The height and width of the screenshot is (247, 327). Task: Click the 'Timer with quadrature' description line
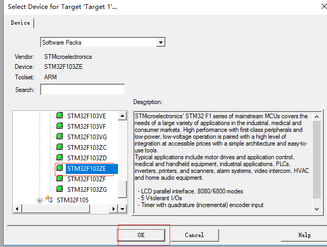point(201,205)
